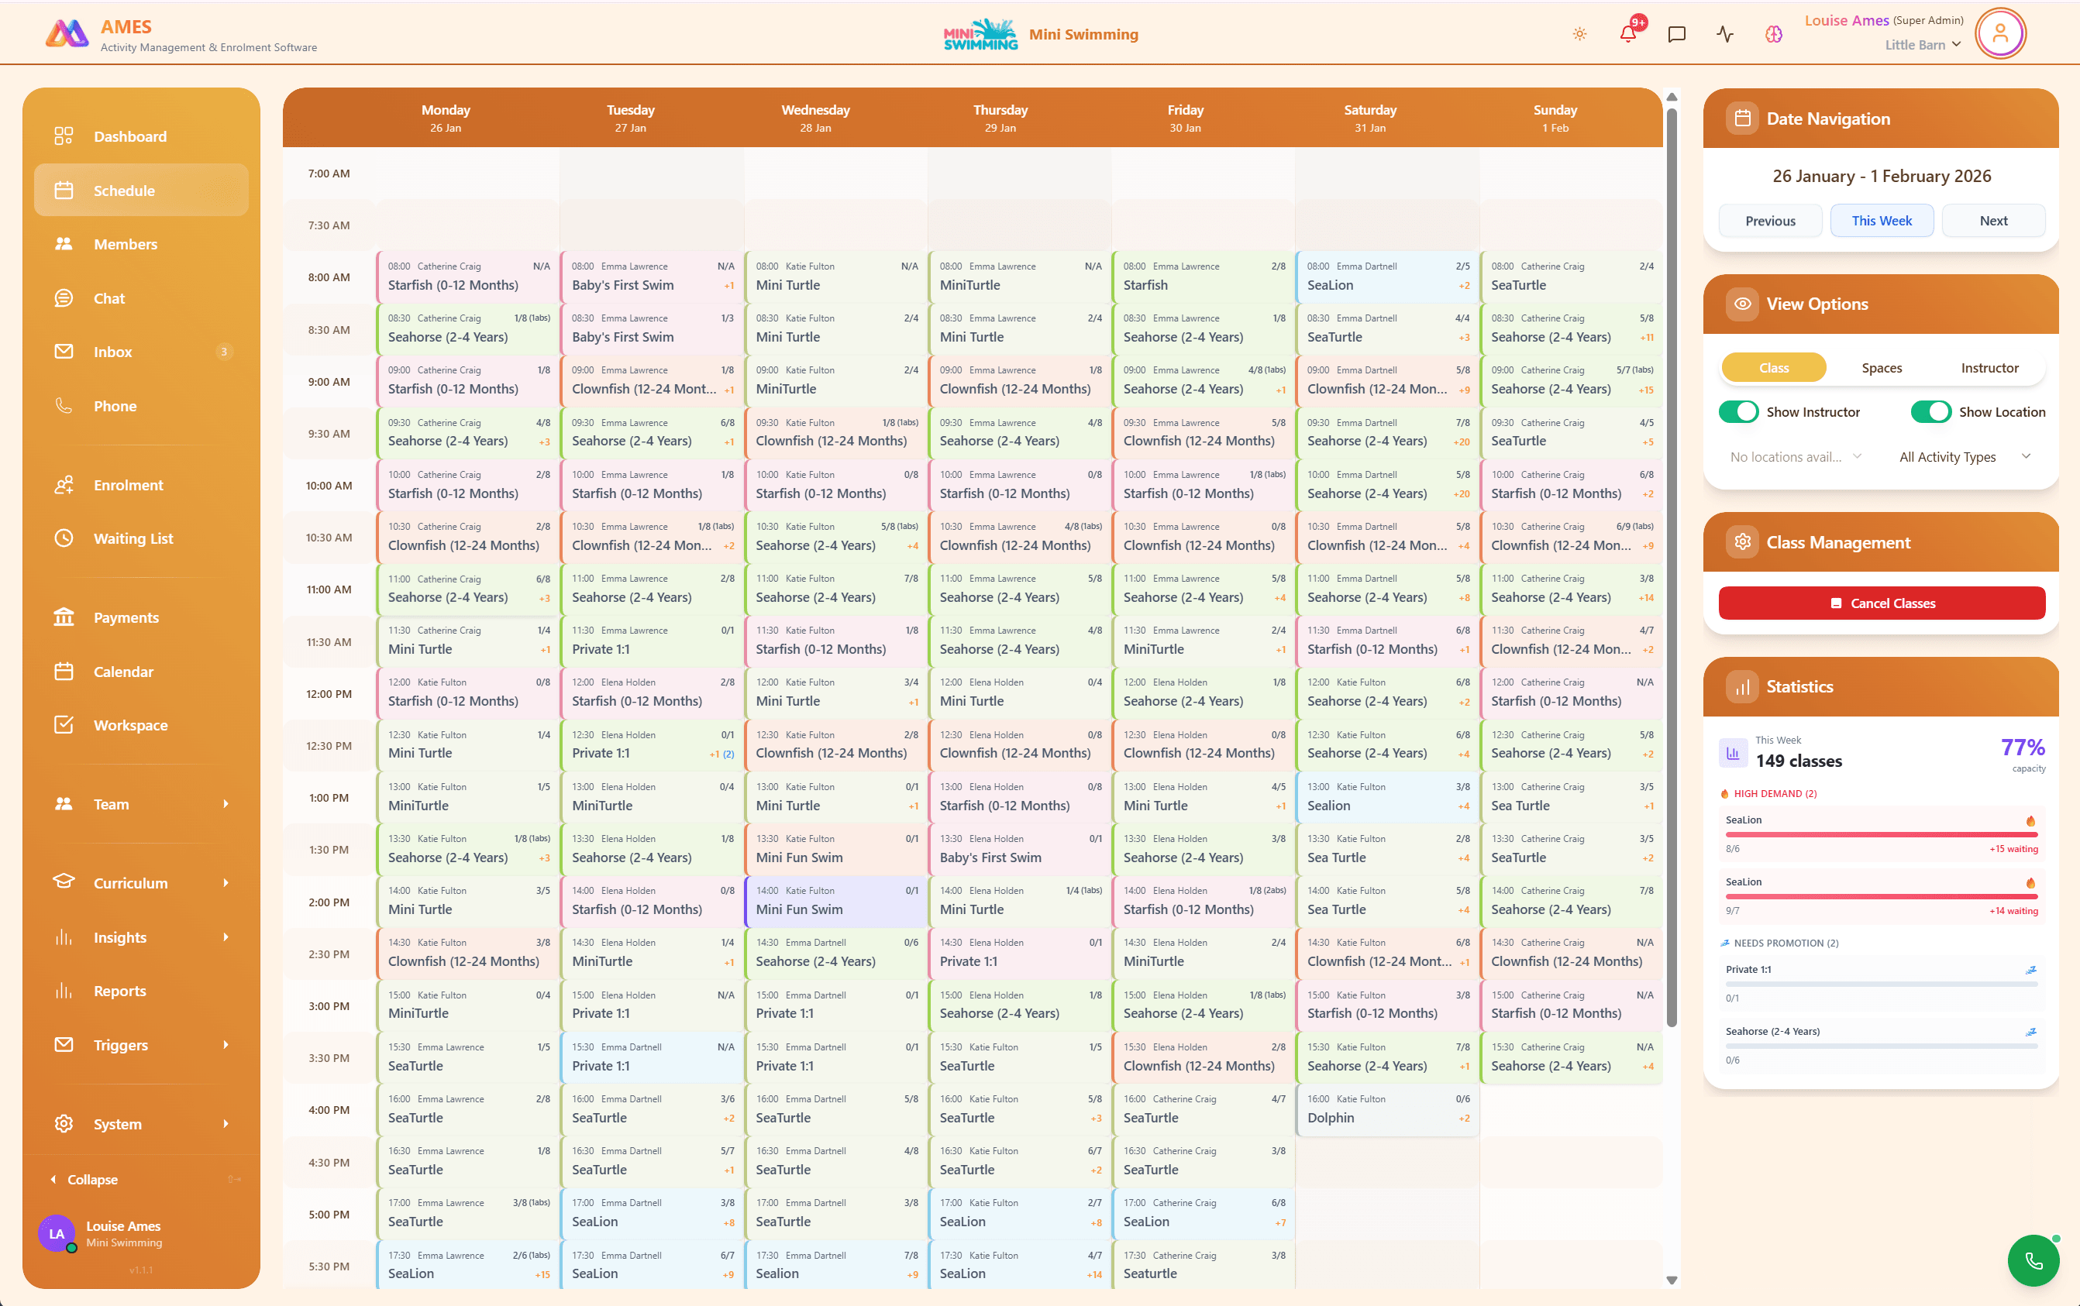2080x1306 pixels.
Task: Open Friday 17:30 Seaturtle class
Action: 1204,1265
